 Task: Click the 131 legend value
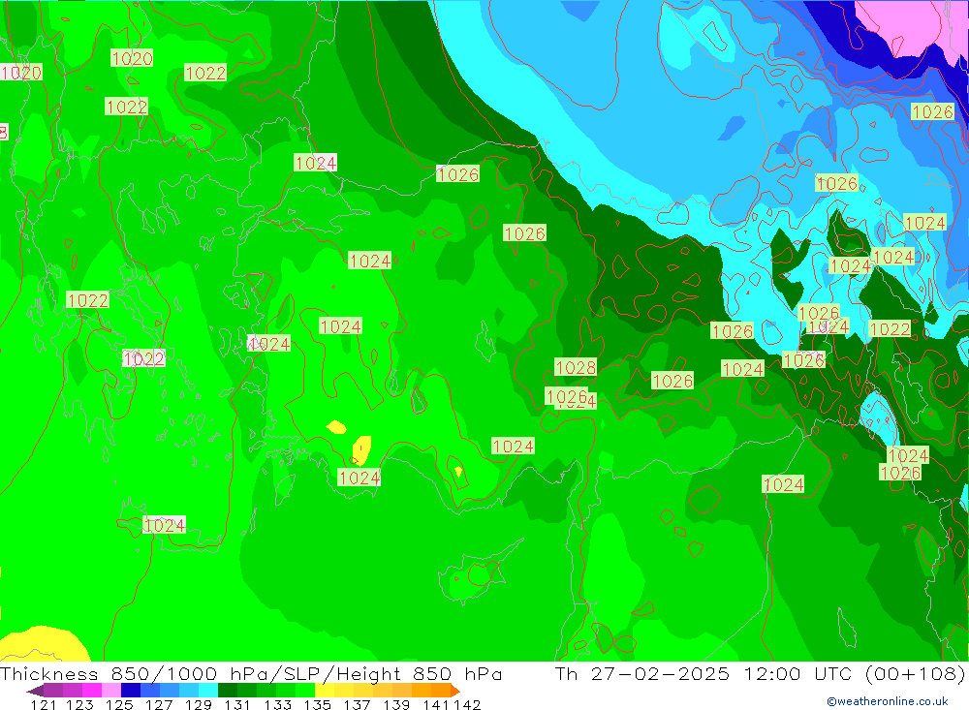point(237,704)
